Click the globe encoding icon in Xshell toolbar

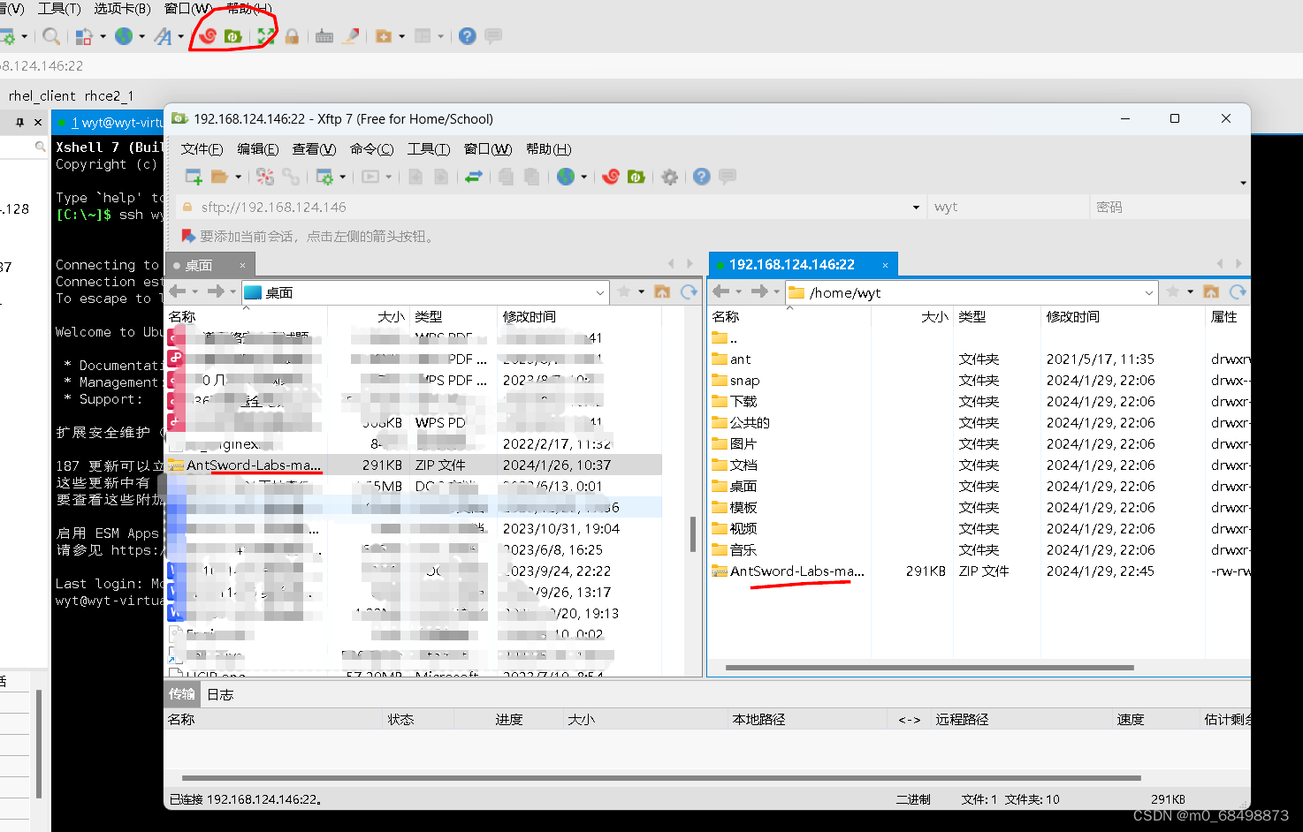click(125, 35)
